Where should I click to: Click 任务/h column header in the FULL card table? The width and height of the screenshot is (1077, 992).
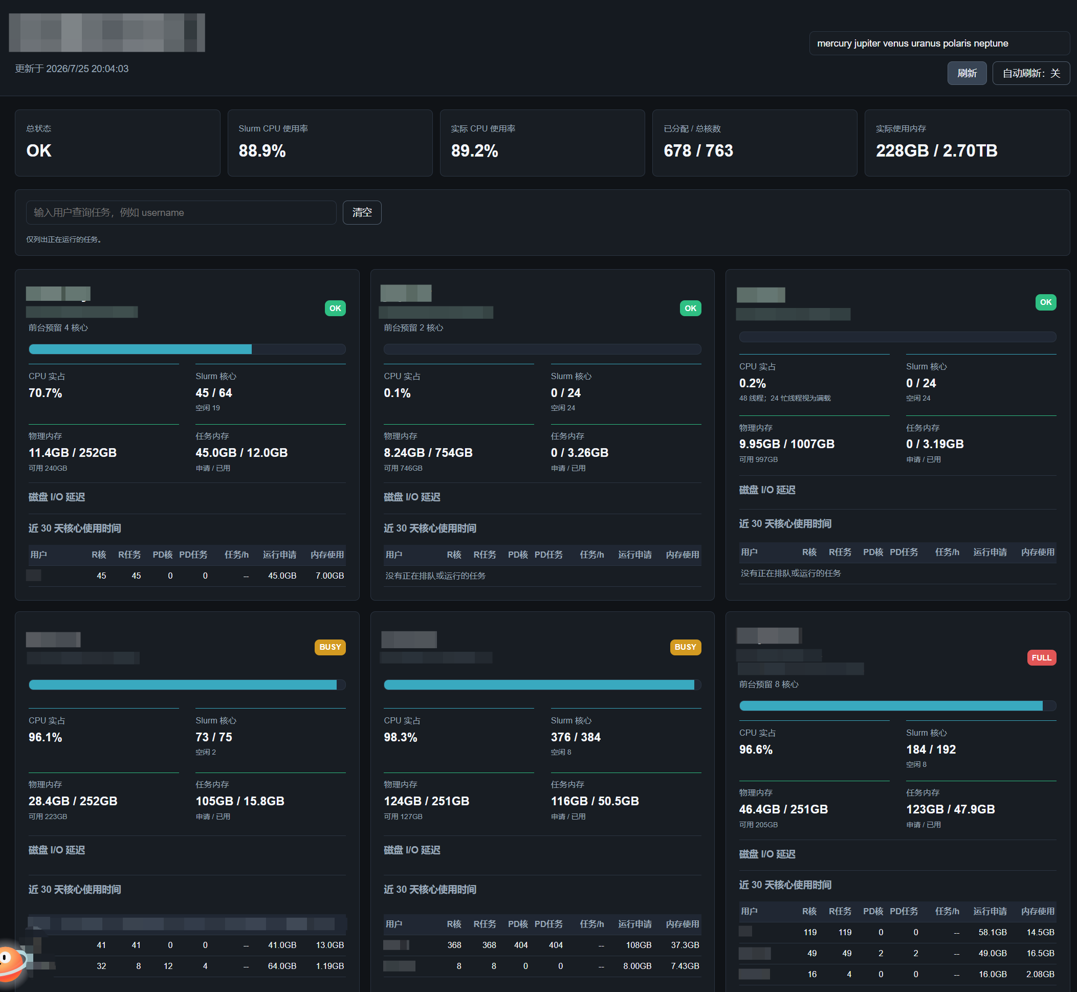tap(947, 911)
